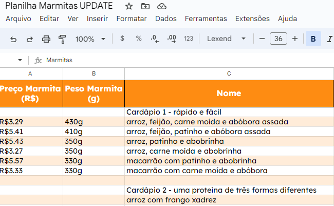
Task: Increase decimal places
Action: [x=172, y=39]
